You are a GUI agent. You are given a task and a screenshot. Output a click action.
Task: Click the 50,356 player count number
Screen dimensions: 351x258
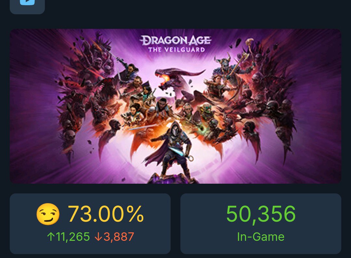(x=261, y=214)
